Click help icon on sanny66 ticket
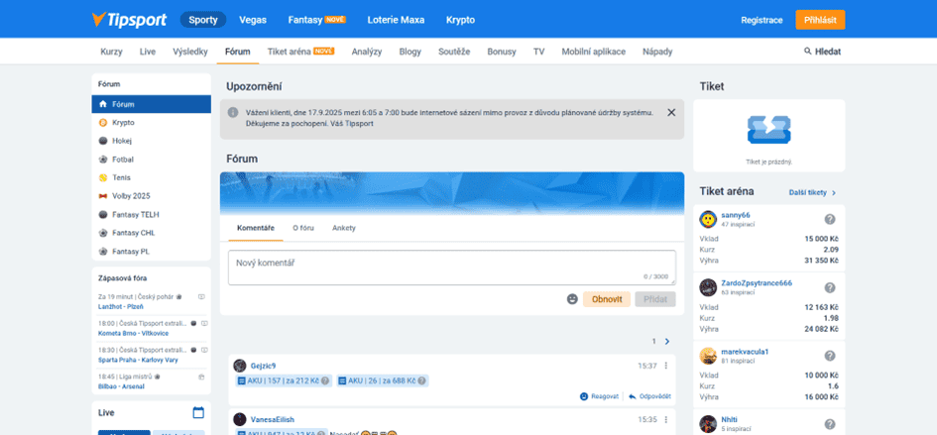 click(x=830, y=219)
